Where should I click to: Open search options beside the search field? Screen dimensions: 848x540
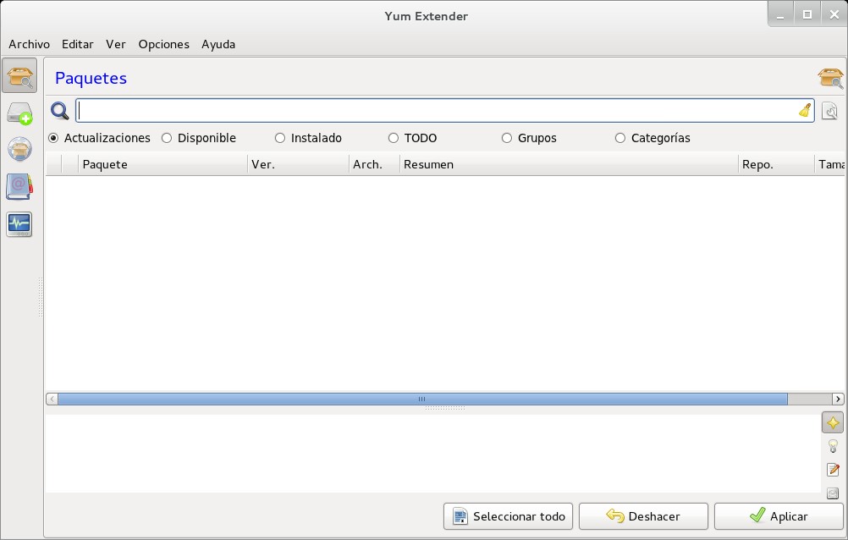829,111
